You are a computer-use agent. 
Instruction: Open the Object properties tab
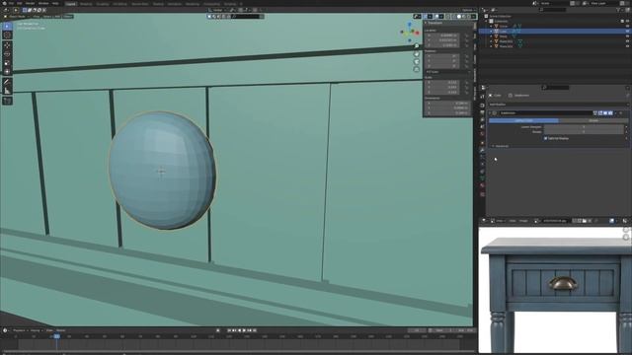tap(482, 143)
